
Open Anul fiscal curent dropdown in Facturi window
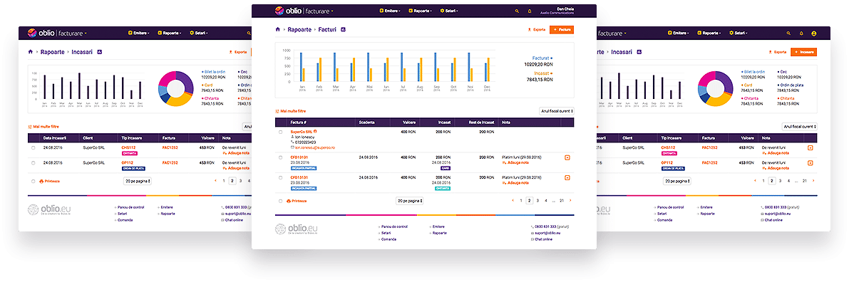pos(557,111)
